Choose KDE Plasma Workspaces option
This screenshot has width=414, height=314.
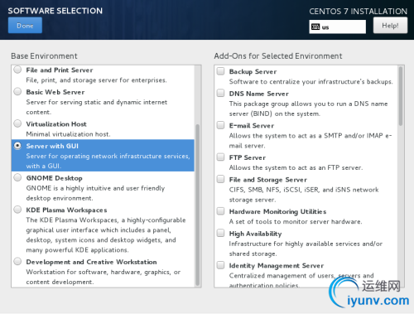click(17, 210)
